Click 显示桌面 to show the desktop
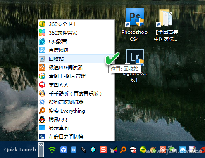 (76, 128)
